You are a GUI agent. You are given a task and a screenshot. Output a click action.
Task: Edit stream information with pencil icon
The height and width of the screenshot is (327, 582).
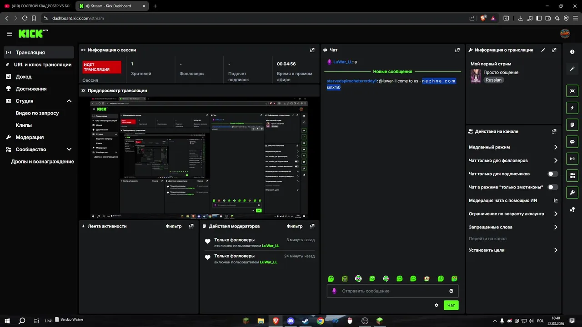[543, 50]
